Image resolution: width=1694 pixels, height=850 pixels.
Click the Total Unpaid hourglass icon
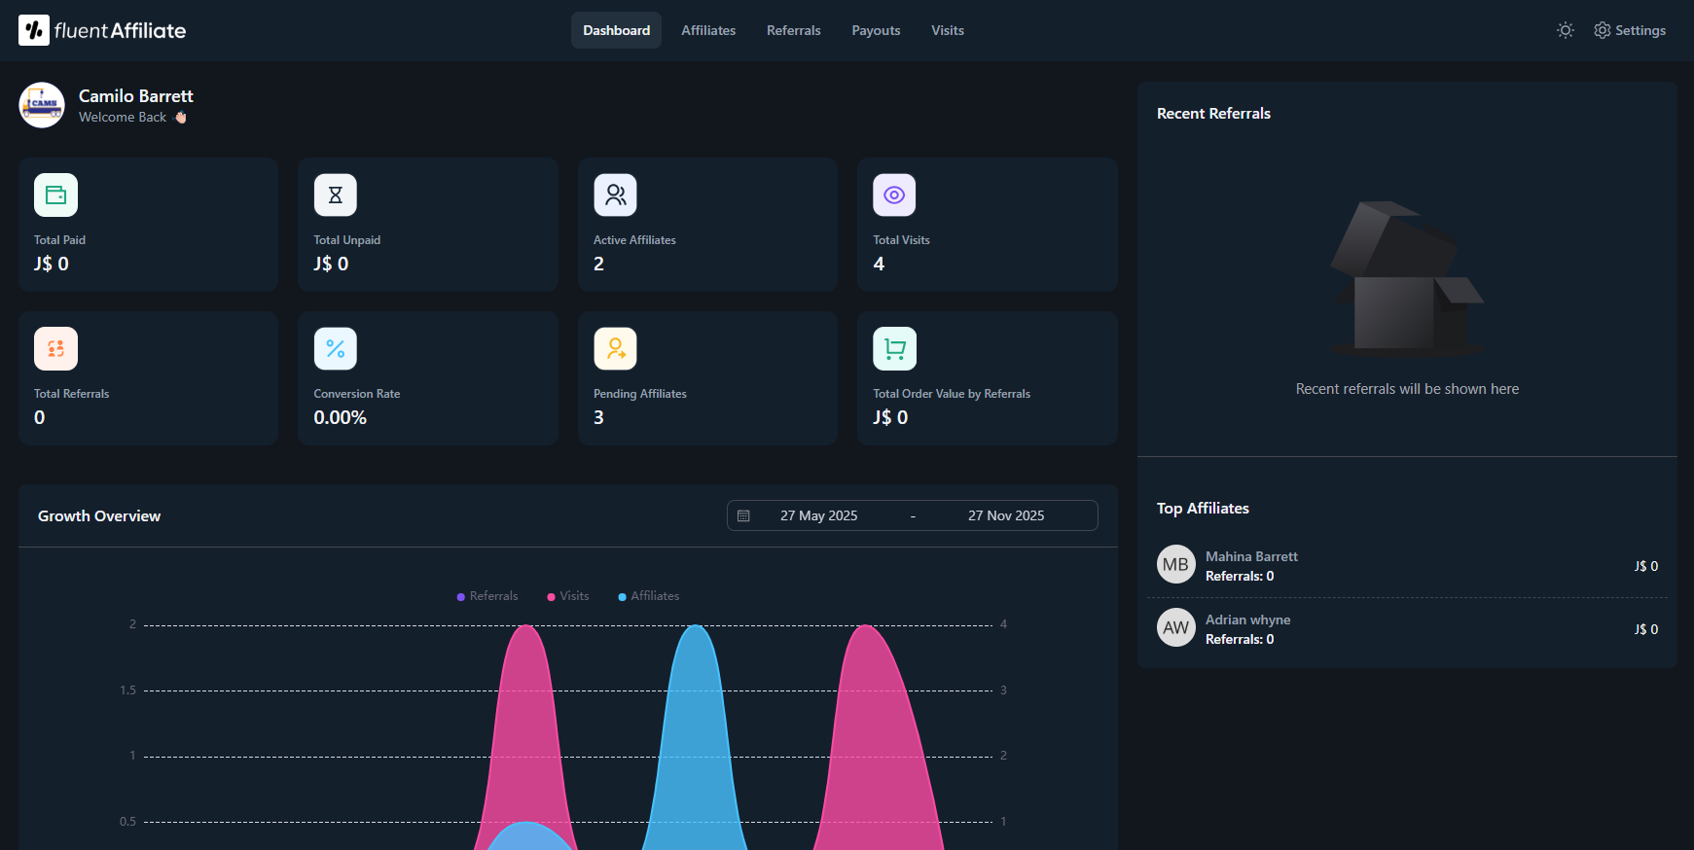[335, 195]
